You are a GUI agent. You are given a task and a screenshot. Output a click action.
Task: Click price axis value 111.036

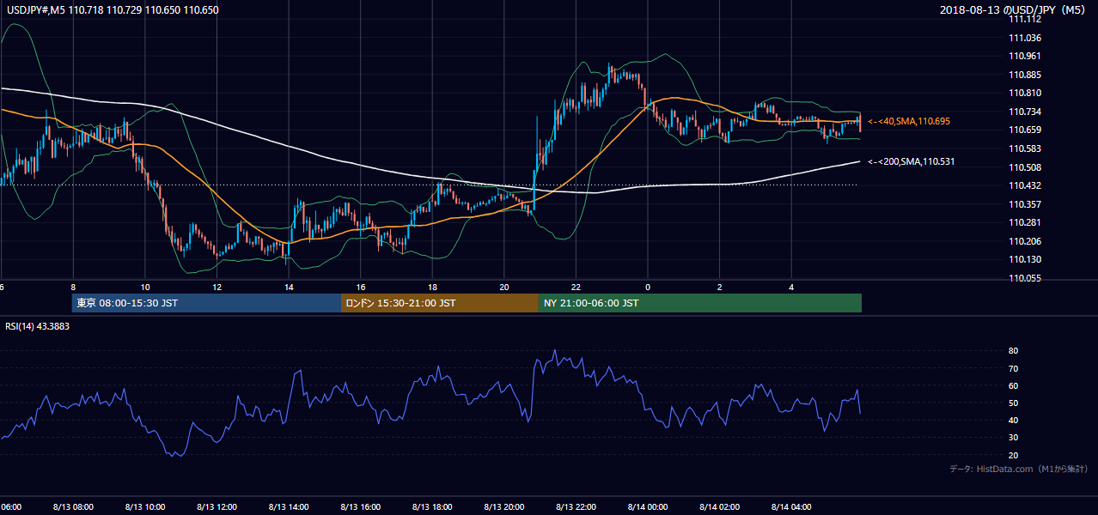coord(1025,38)
